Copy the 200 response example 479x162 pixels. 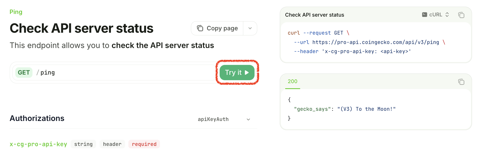[461, 82]
